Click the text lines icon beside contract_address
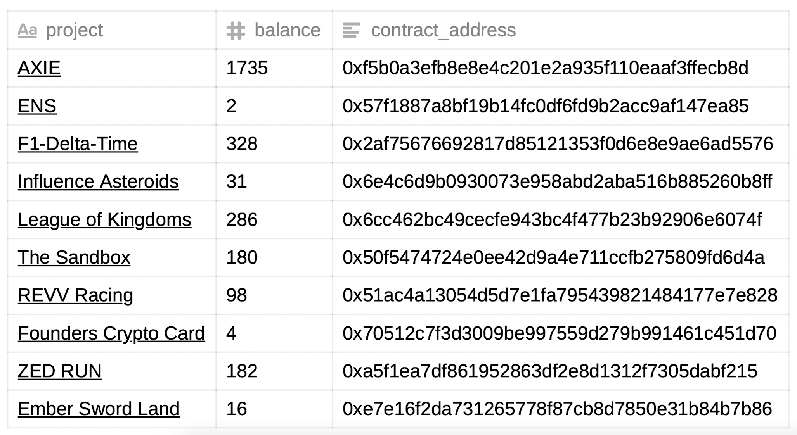797x435 pixels. point(351,31)
